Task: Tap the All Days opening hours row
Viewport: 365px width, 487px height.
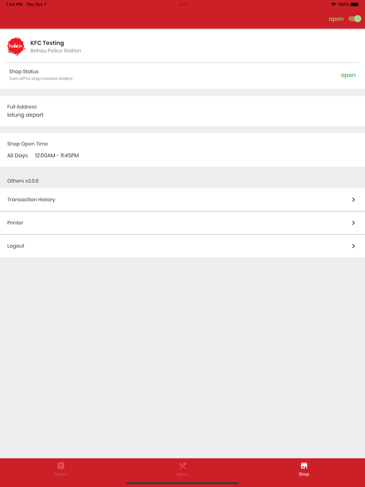Action: [43, 155]
